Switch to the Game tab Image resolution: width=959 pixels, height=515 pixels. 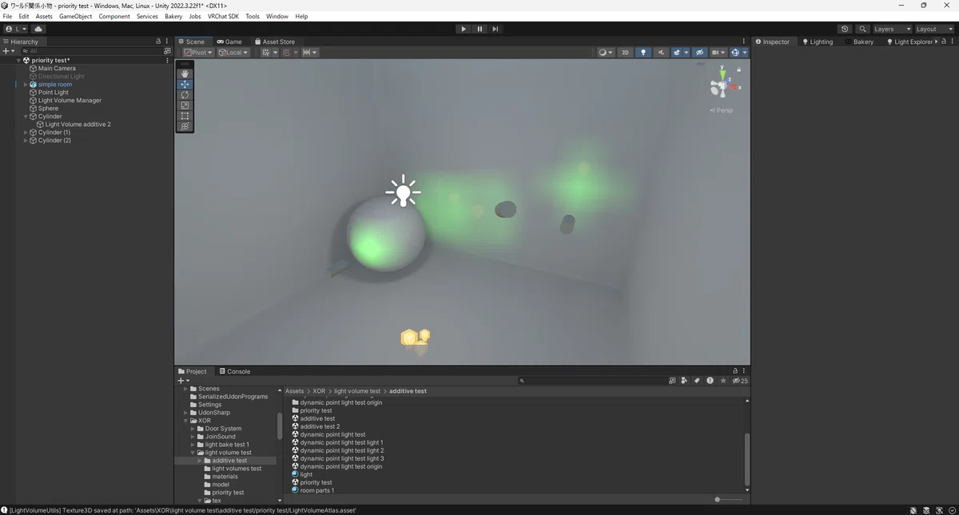click(229, 42)
